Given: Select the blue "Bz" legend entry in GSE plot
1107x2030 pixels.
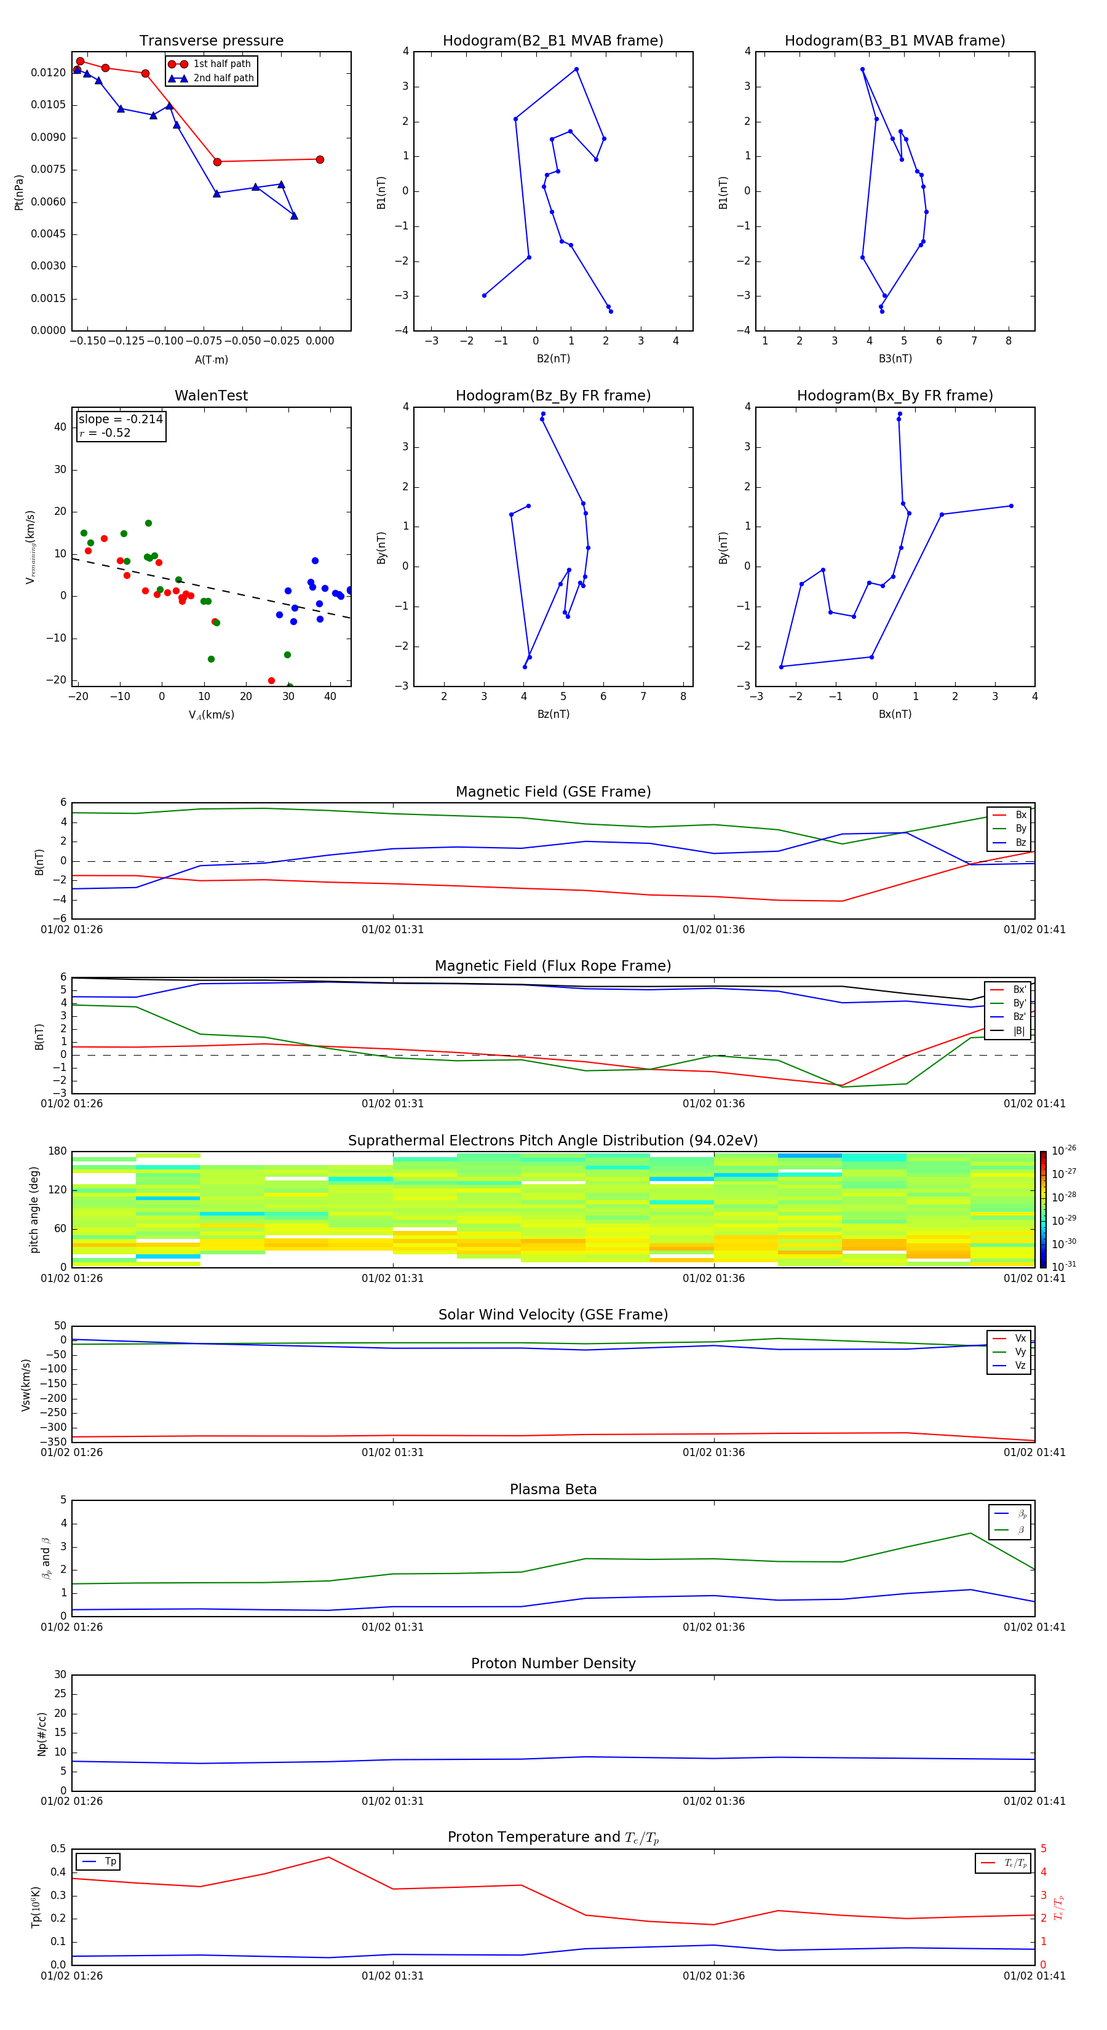Looking at the screenshot, I should (1009, 842).
